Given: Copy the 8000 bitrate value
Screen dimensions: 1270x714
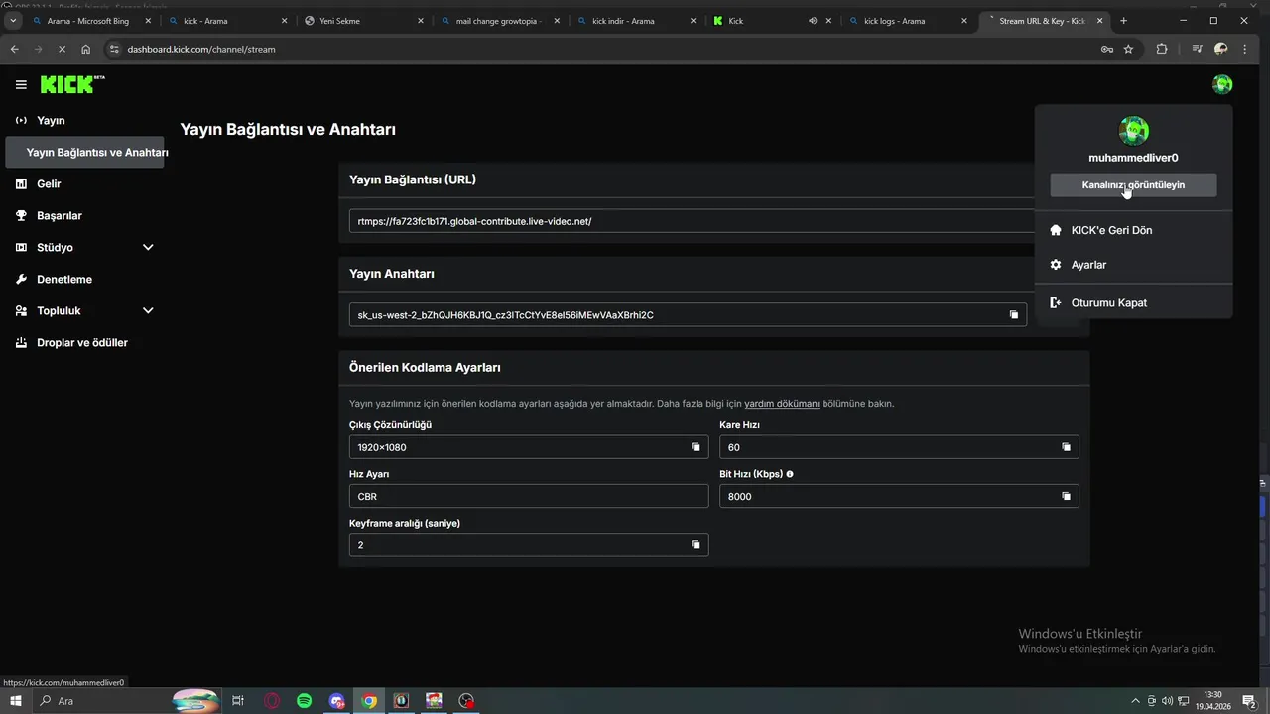Looking at the screenshot, I should [x=1067, y=496].
